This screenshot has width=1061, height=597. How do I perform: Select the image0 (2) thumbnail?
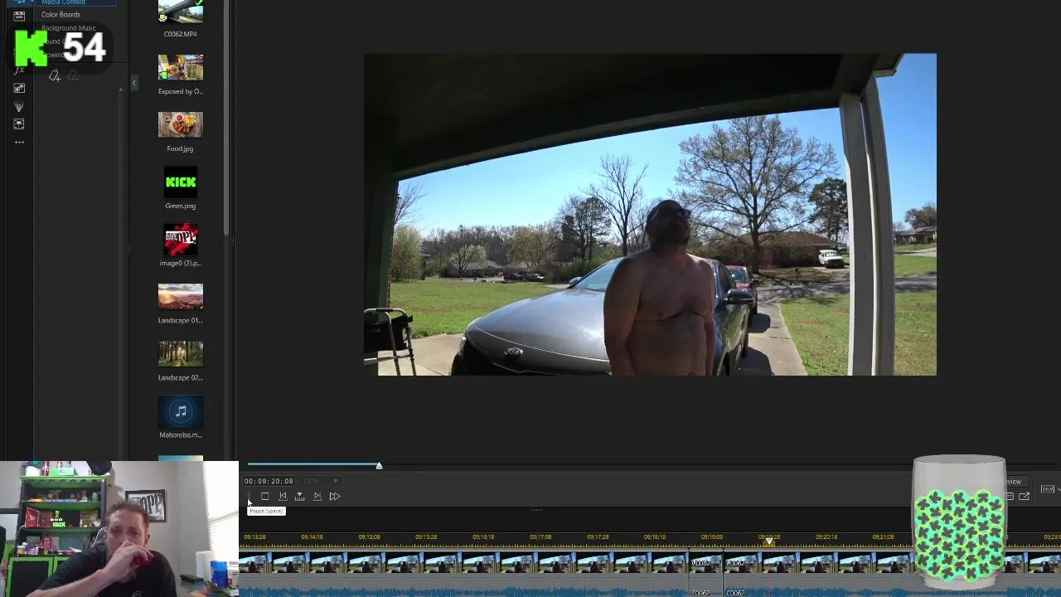point(181,239)
